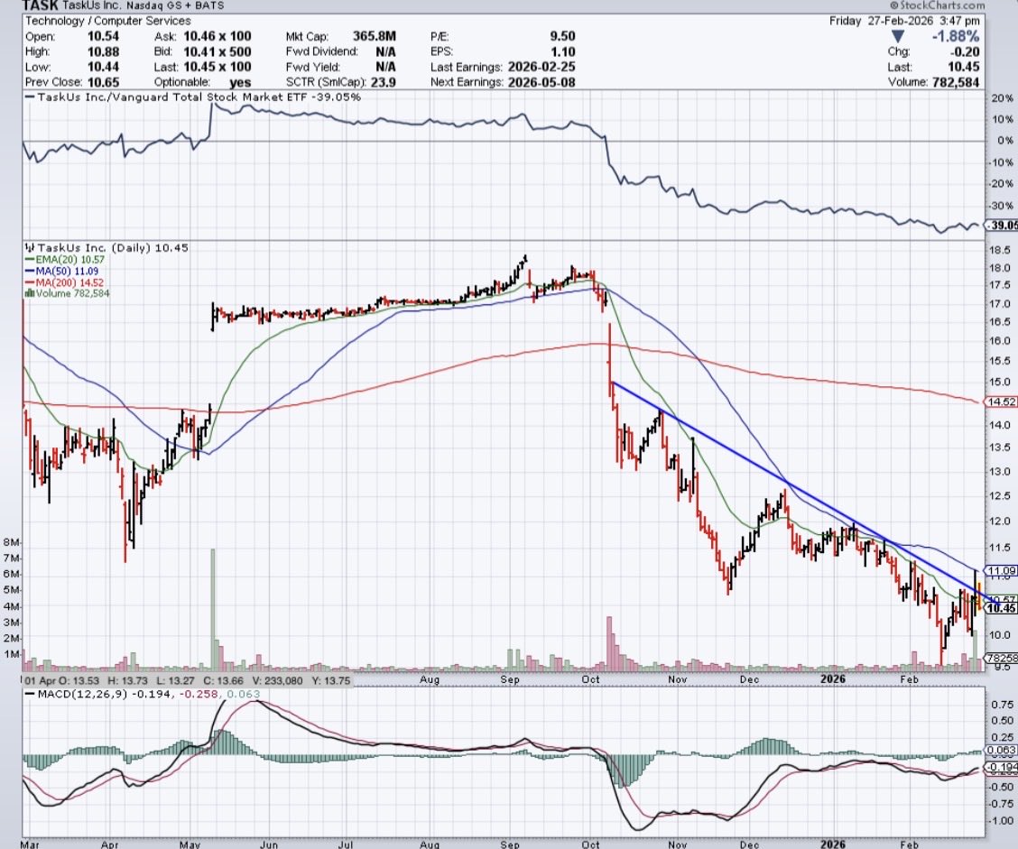The width and height of the screenshot is (1018, 849).
Task: Select the SCTR (SmlCap) value 23.9
Action: coord(382,82)
